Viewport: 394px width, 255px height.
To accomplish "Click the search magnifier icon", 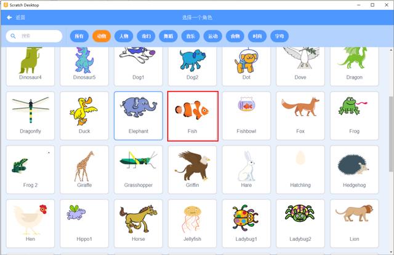I will tap(13, 36).
